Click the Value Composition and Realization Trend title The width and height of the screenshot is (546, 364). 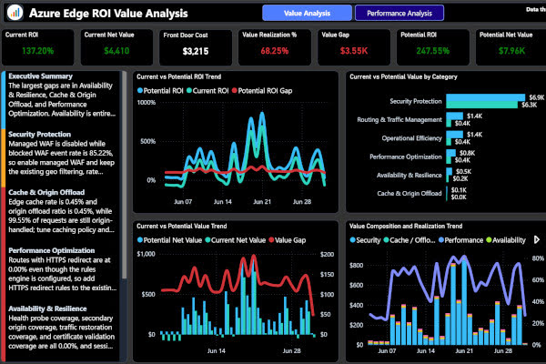click(x=406, y=226)
